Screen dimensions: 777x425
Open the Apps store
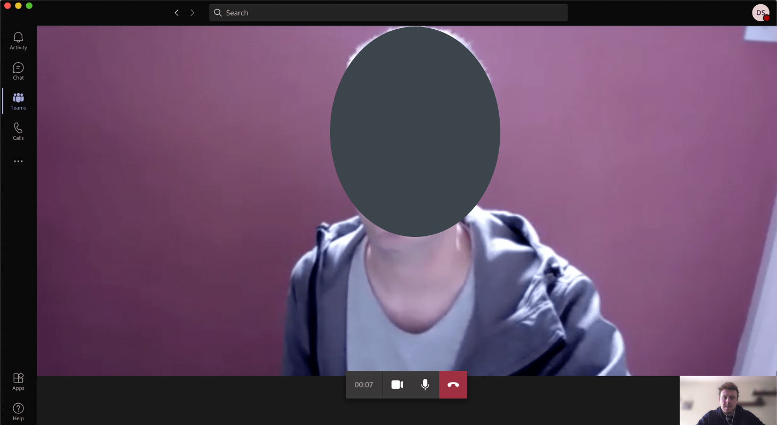coord(18,381)
